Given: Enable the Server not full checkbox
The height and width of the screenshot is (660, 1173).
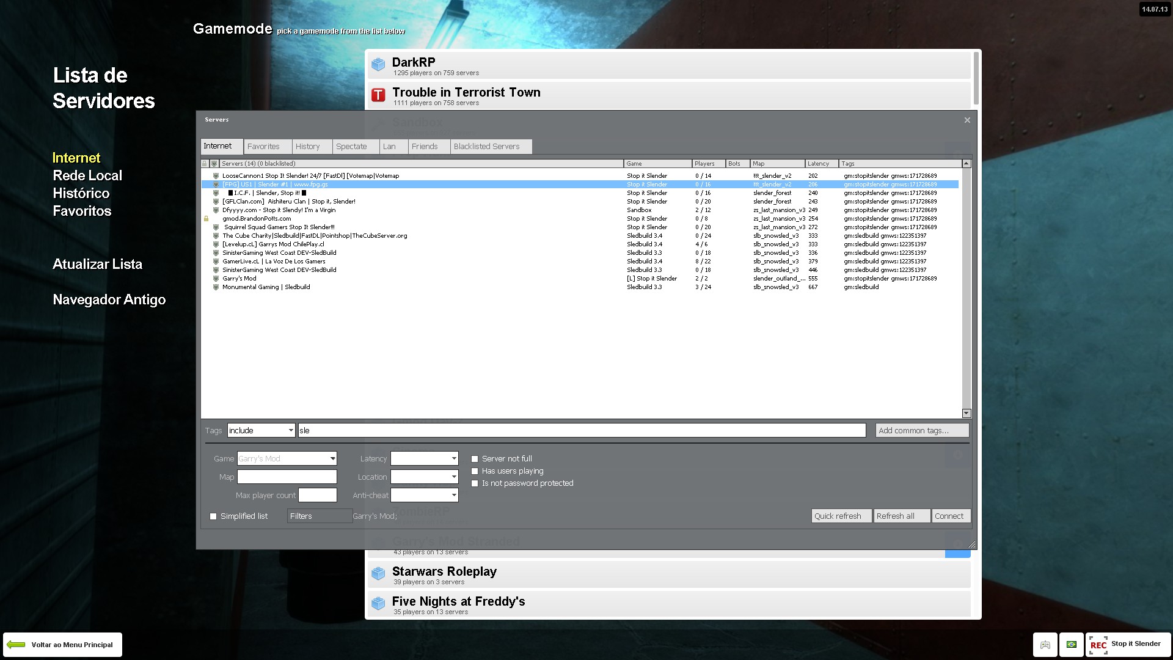Looking at the screenshot, I should (x=475, y=459).
